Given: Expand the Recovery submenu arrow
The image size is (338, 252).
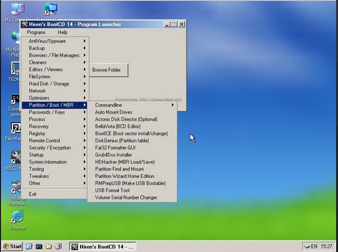Looking at the screenshot, I should click(x=84, y=127).
